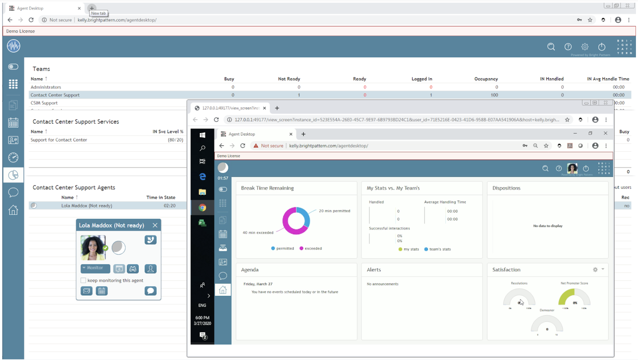Click the 'Support for Contact Center' service row
638x360 pixels.
[108, 140]
